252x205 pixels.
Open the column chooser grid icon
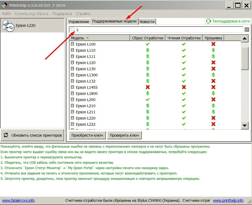247,29
